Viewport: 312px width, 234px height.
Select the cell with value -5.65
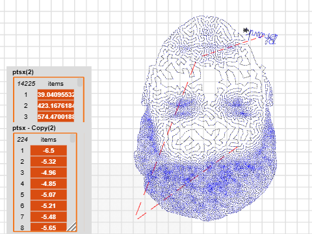49,227
